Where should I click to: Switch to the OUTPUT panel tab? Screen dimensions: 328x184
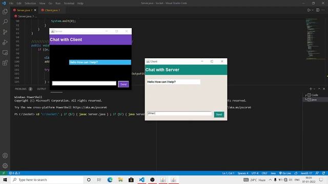point(42,89)
